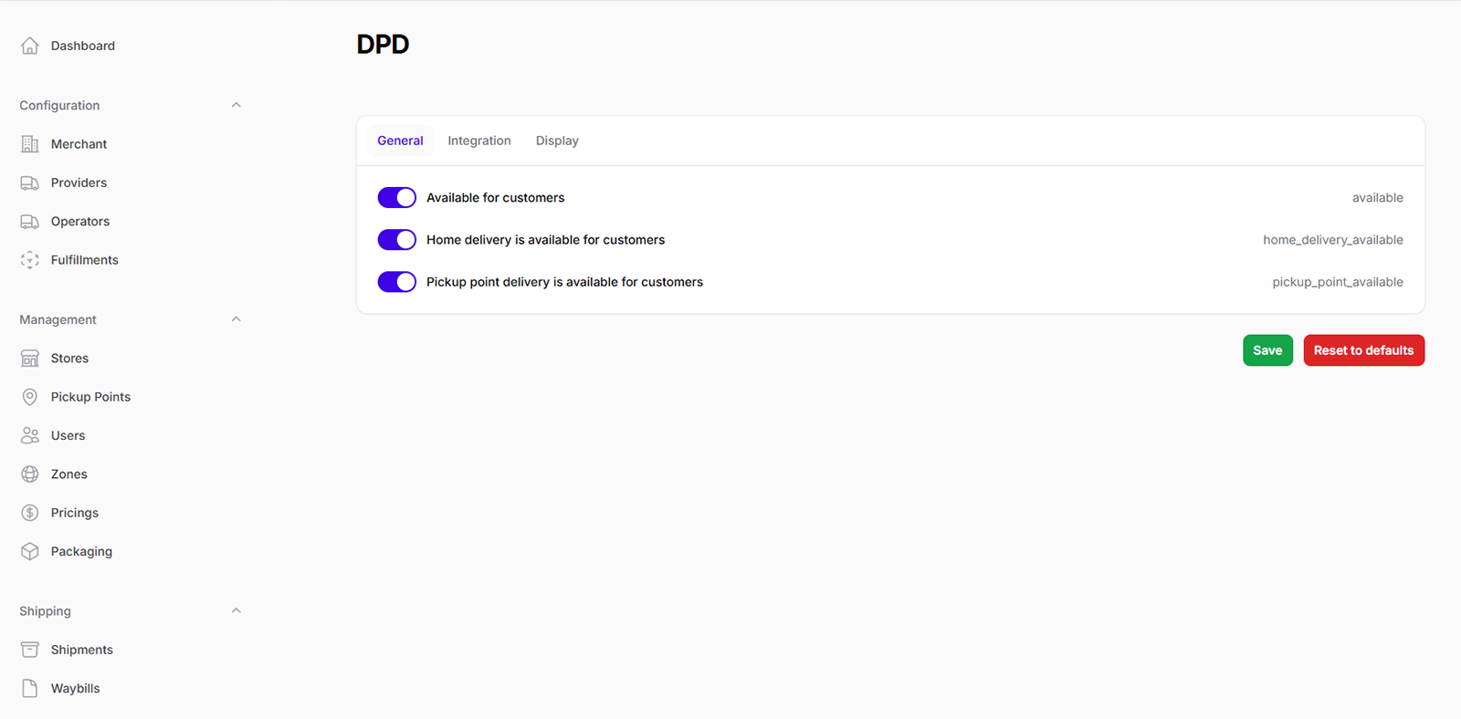Screen dimensions: 1461x719
Task: Click the Providers truck icon
Action: coord(30,182)
